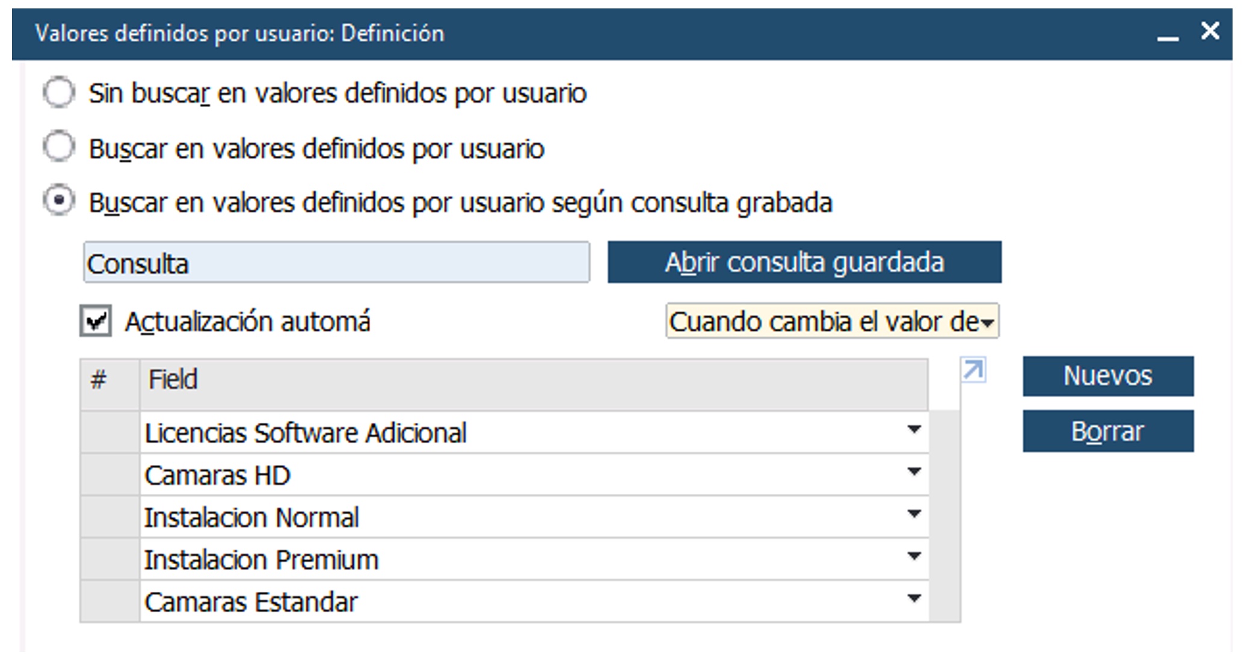
Task: Open the Instalacion Premium dropdown arrow
Action: pos(914,556)
